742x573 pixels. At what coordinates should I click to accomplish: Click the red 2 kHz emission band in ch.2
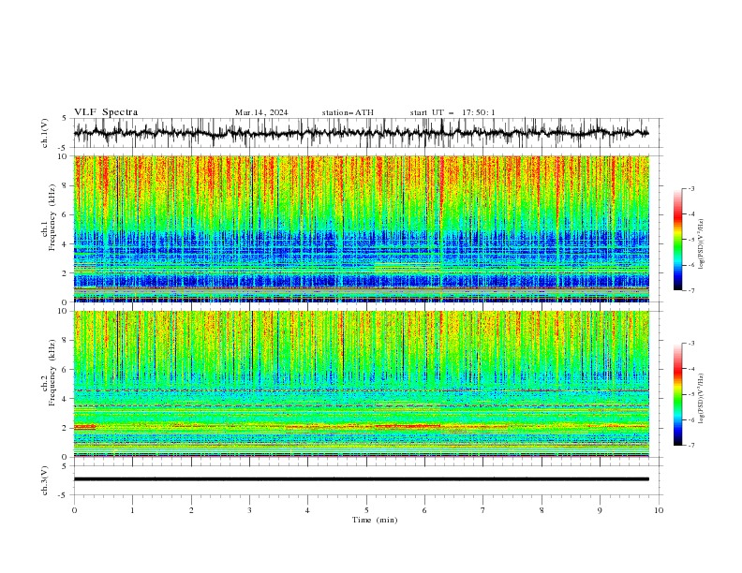[407, 426]
